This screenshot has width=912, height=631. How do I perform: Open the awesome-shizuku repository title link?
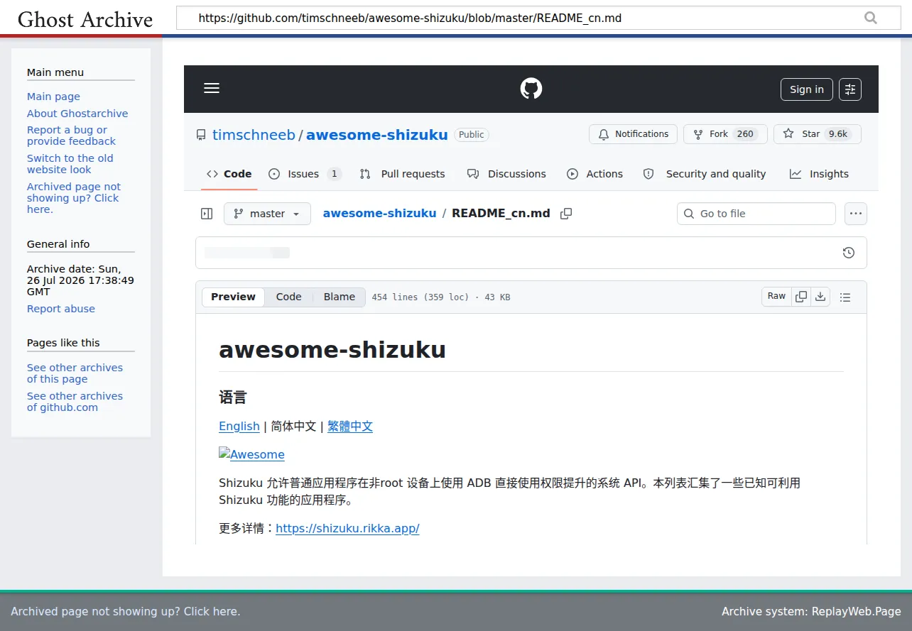pos(377,135)
